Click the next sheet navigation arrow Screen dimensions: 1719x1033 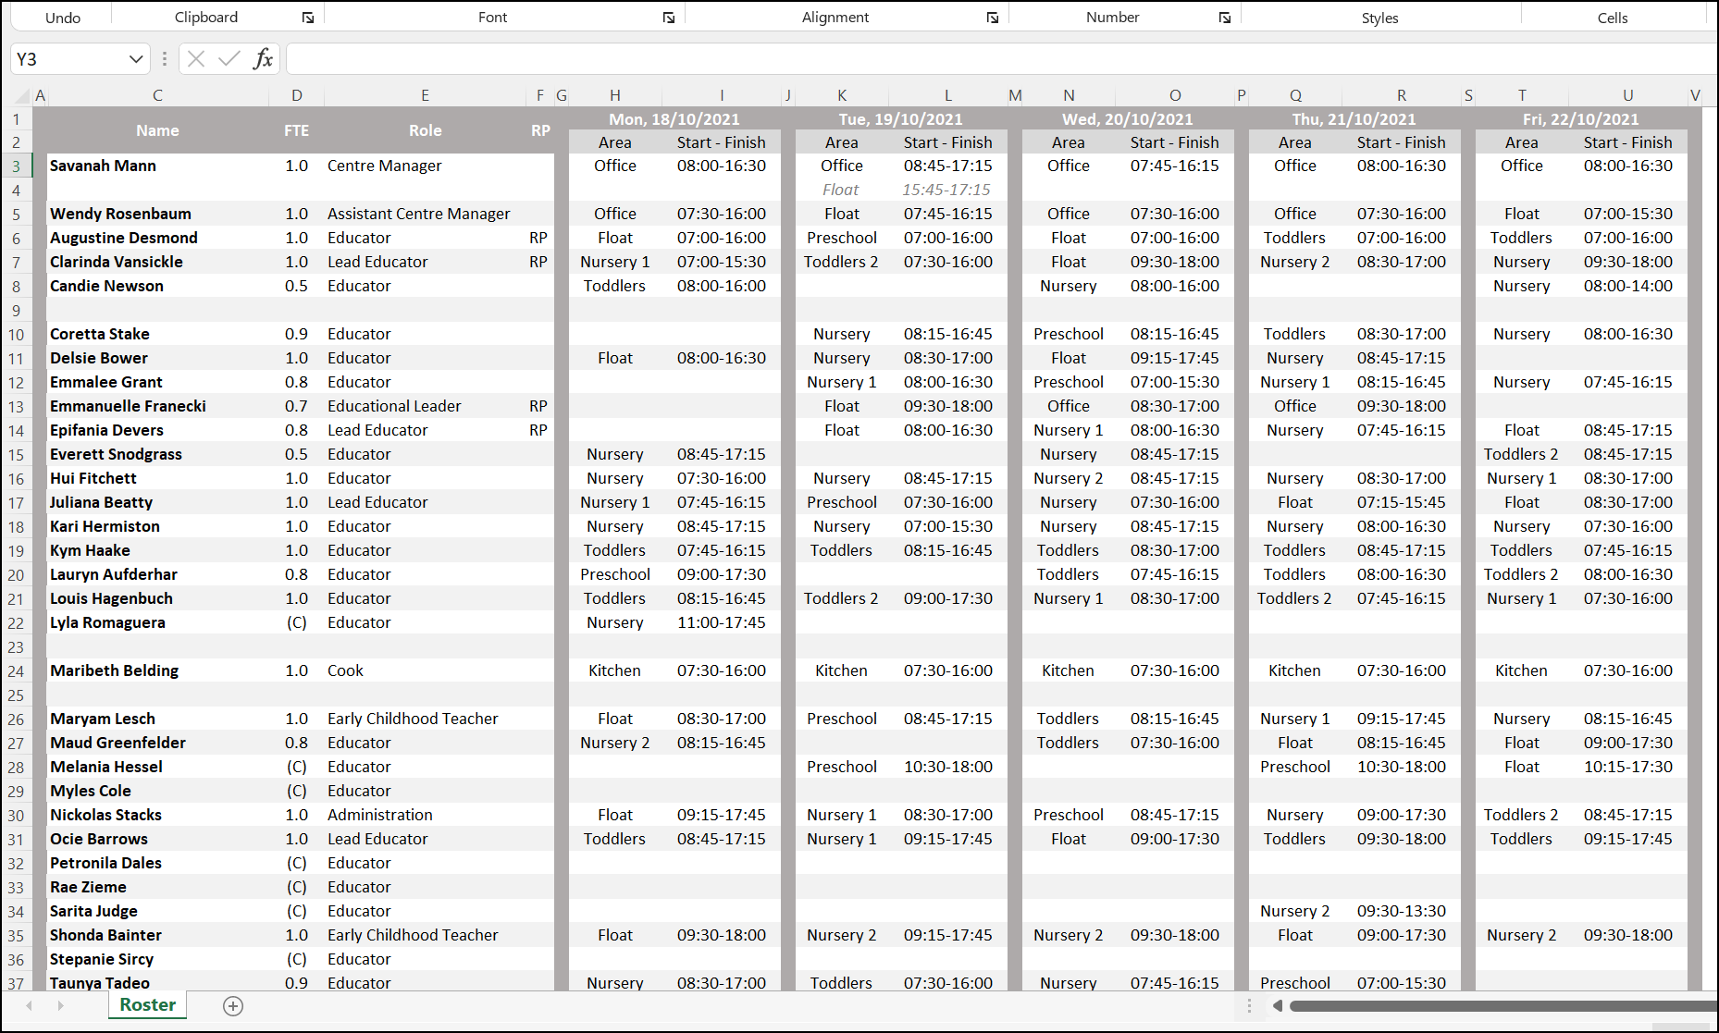61,1005
